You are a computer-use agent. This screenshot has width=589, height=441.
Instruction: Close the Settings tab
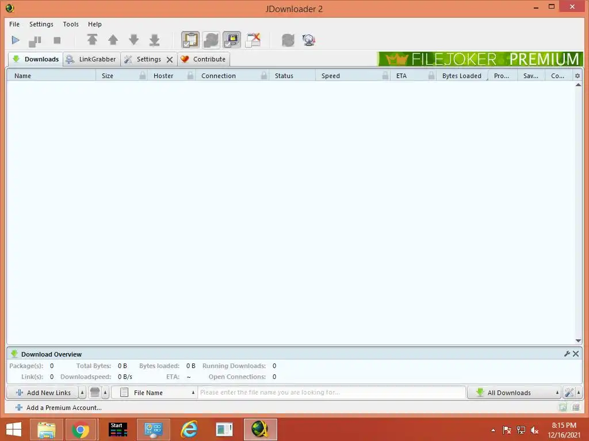click(170, 60)
